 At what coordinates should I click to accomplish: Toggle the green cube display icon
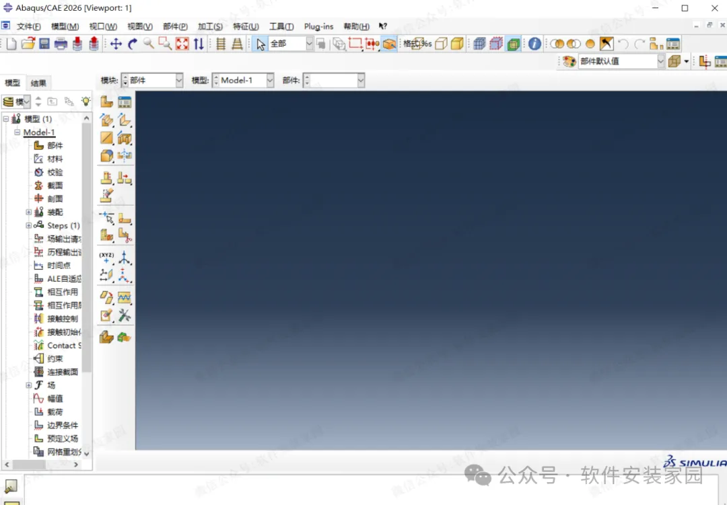[513, 44]
